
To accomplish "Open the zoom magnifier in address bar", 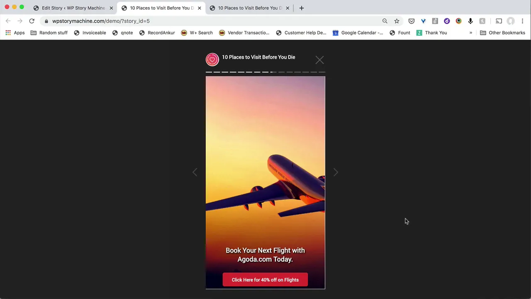I will (385, 21).
